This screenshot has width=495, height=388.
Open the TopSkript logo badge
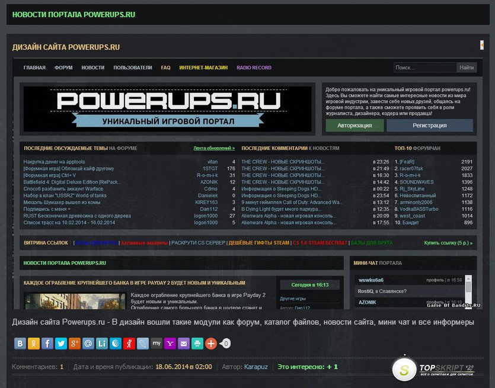click(x=433, y=369)
